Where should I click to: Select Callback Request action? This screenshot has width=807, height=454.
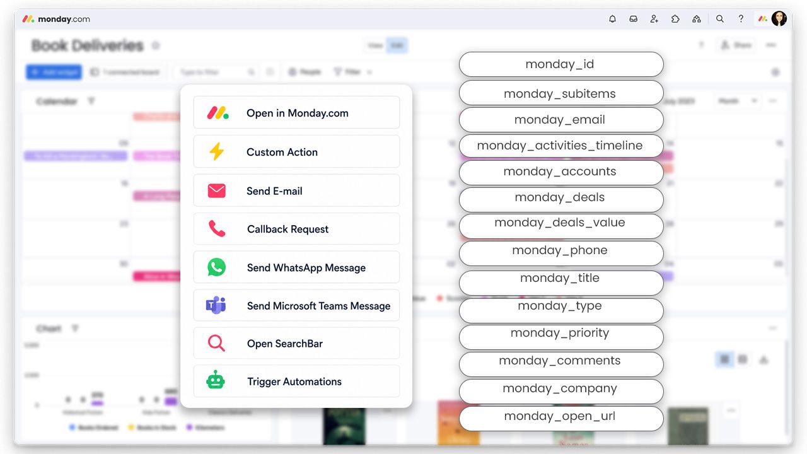[296, 229]
